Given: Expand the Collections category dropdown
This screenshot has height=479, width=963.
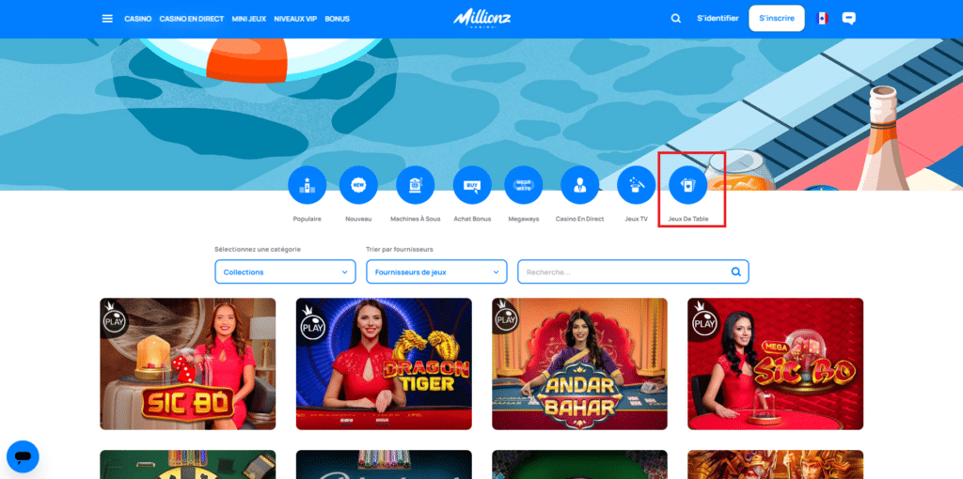Looking at the screenshot, I should tap(285, 271).
